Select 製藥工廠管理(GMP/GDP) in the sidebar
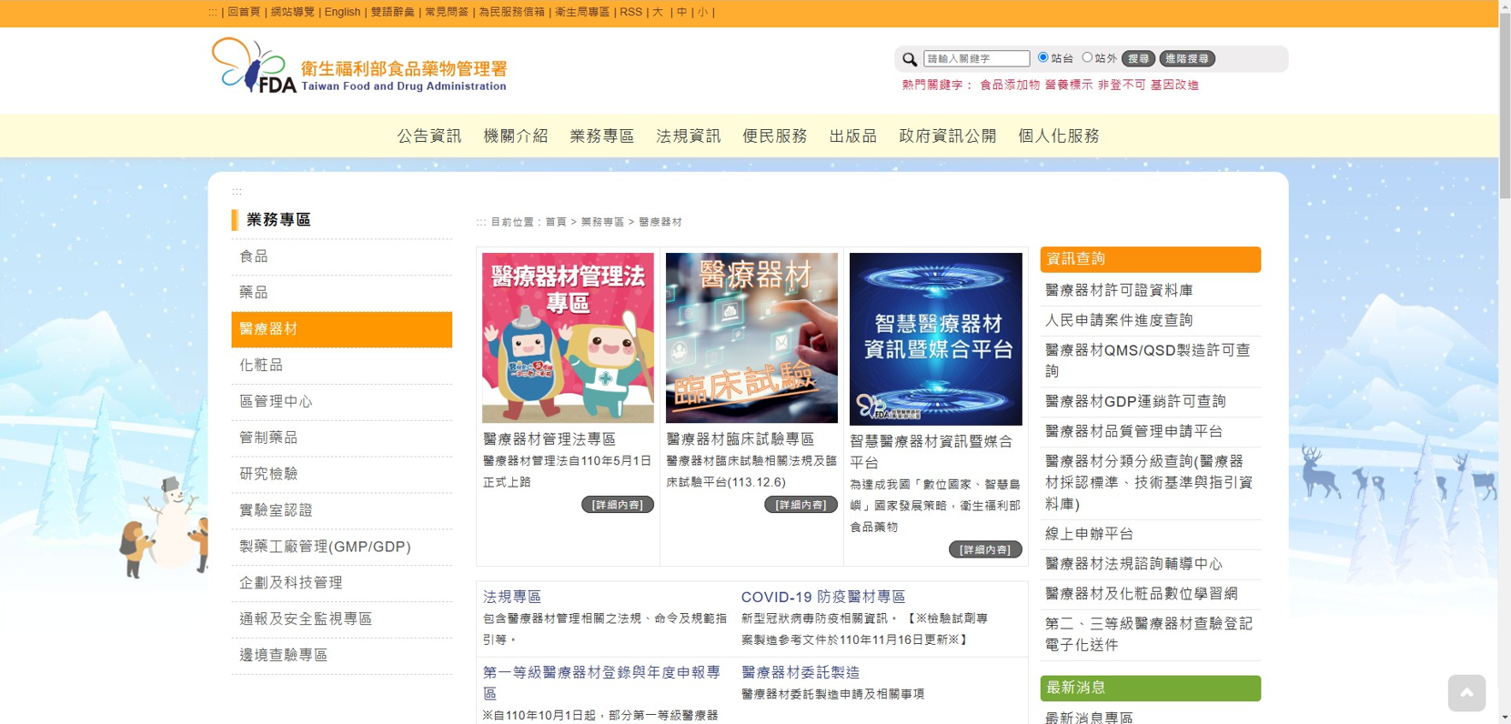 [x=341, y=548]
